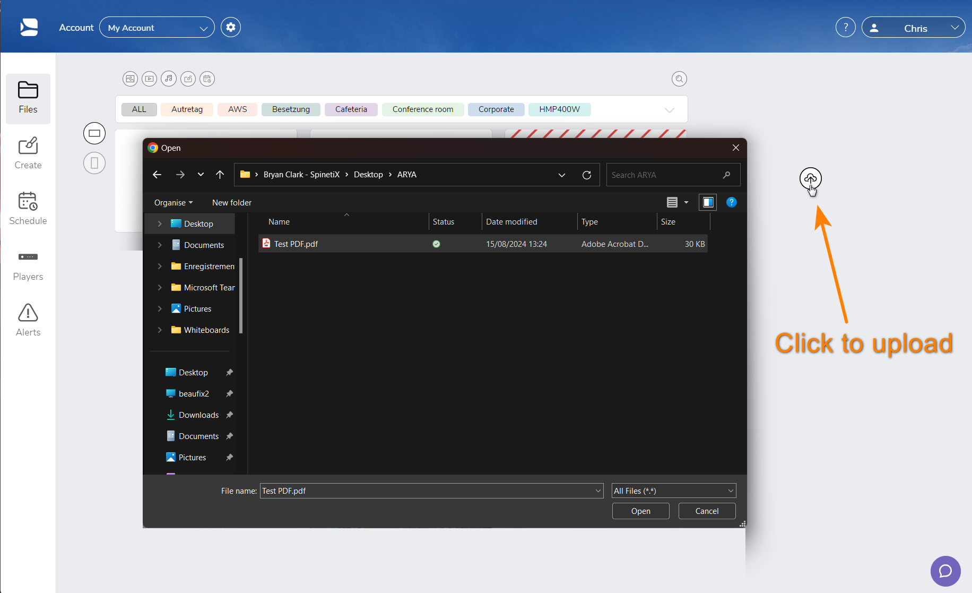Open recent locations dropdown in dialog
Screen dimensions: 972x593
tap(201, 175)
